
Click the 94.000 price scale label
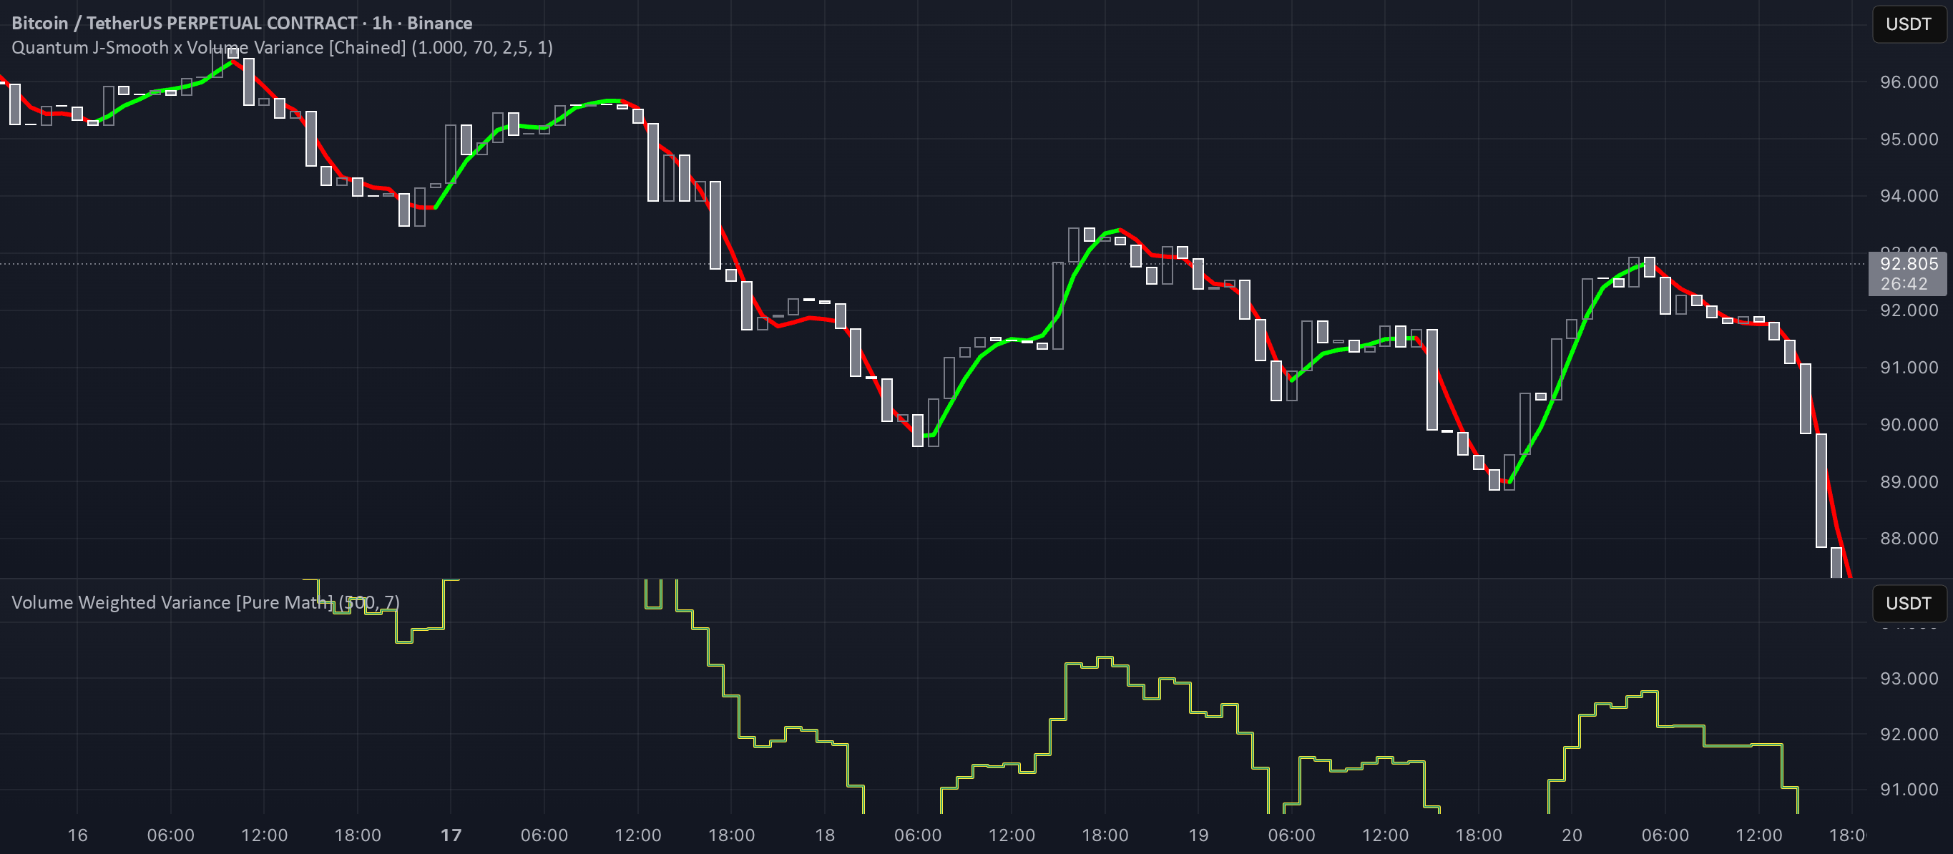pos(1908,195)
